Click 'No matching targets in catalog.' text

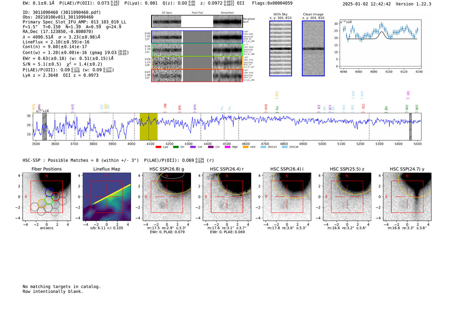(x=62, y=287)
